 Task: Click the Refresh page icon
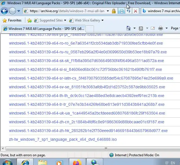pos(129,11)
